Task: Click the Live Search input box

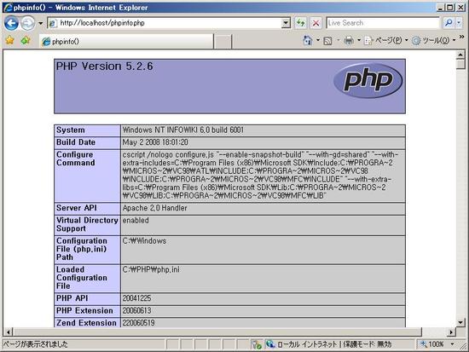Action: [x=383, y=23]
